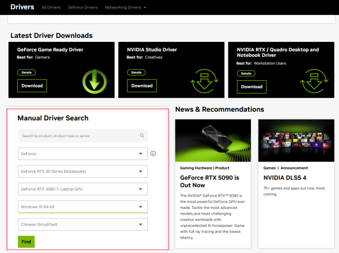This screenshot has height=253, width=339.
Task: Download the GeForce Game Ready Driver
Action: (x=32, y=86)
